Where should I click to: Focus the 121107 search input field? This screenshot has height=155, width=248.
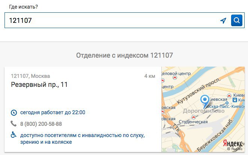(x=111, y=20)
